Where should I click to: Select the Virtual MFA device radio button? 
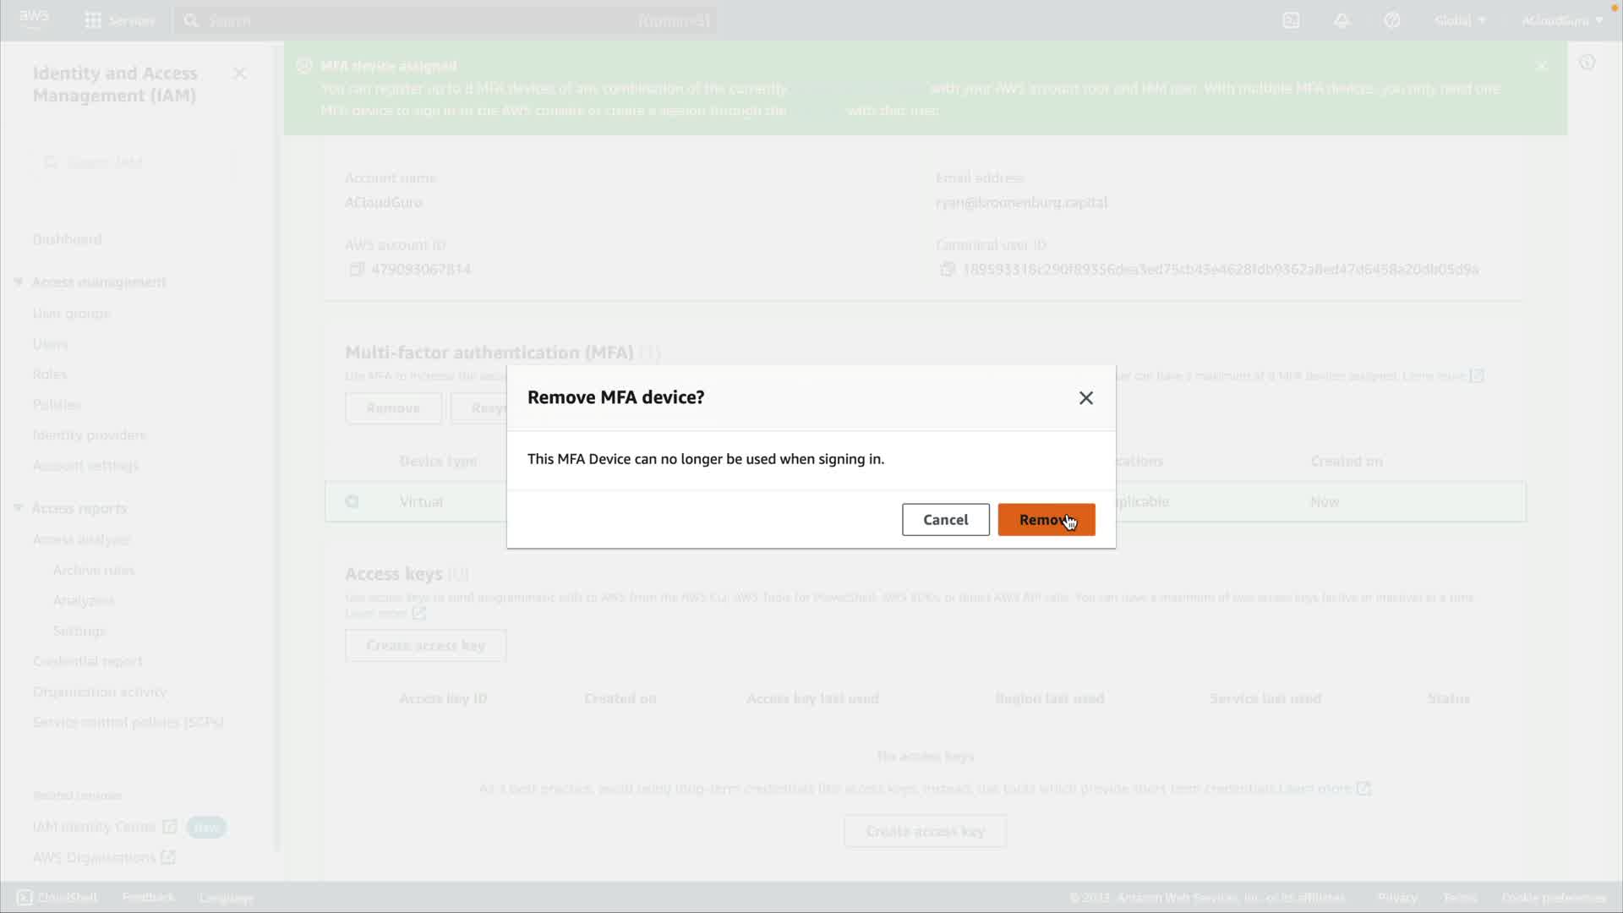click(352, 501)
